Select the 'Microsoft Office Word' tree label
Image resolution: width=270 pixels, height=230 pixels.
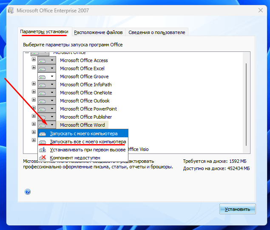pyautogui.click(x=82, y=125)
